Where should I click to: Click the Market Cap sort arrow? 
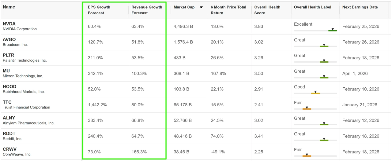[x=201, y=7]
